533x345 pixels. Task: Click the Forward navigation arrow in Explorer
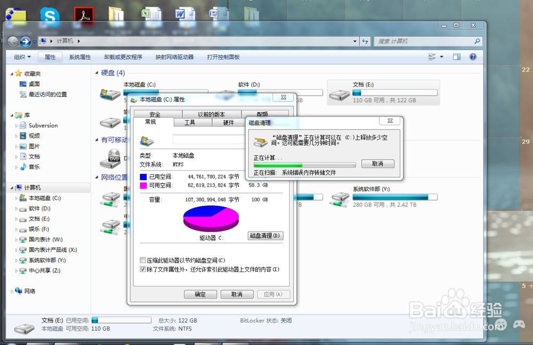26,41
